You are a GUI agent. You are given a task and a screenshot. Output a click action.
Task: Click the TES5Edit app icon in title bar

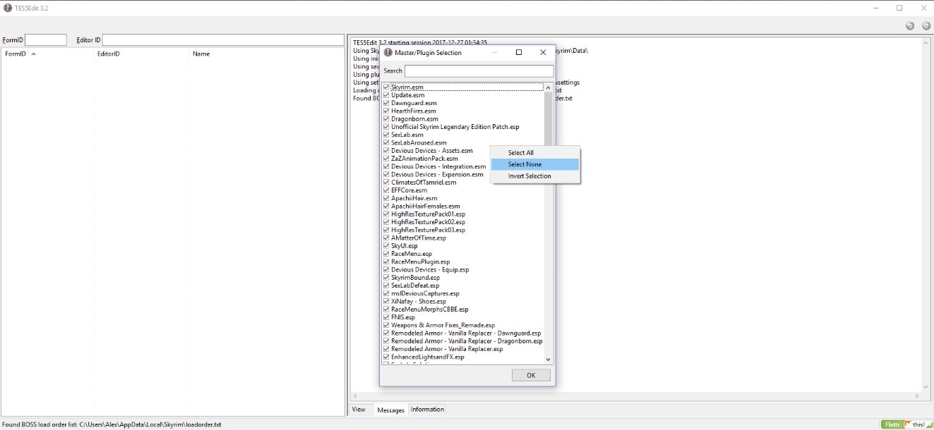(8, 8)
